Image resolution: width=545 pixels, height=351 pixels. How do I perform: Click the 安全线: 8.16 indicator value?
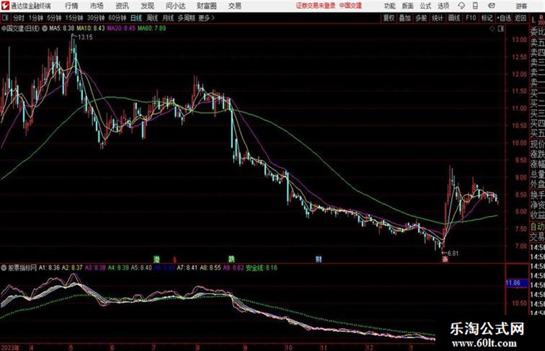pyautogui.click(x=261, y=268)
